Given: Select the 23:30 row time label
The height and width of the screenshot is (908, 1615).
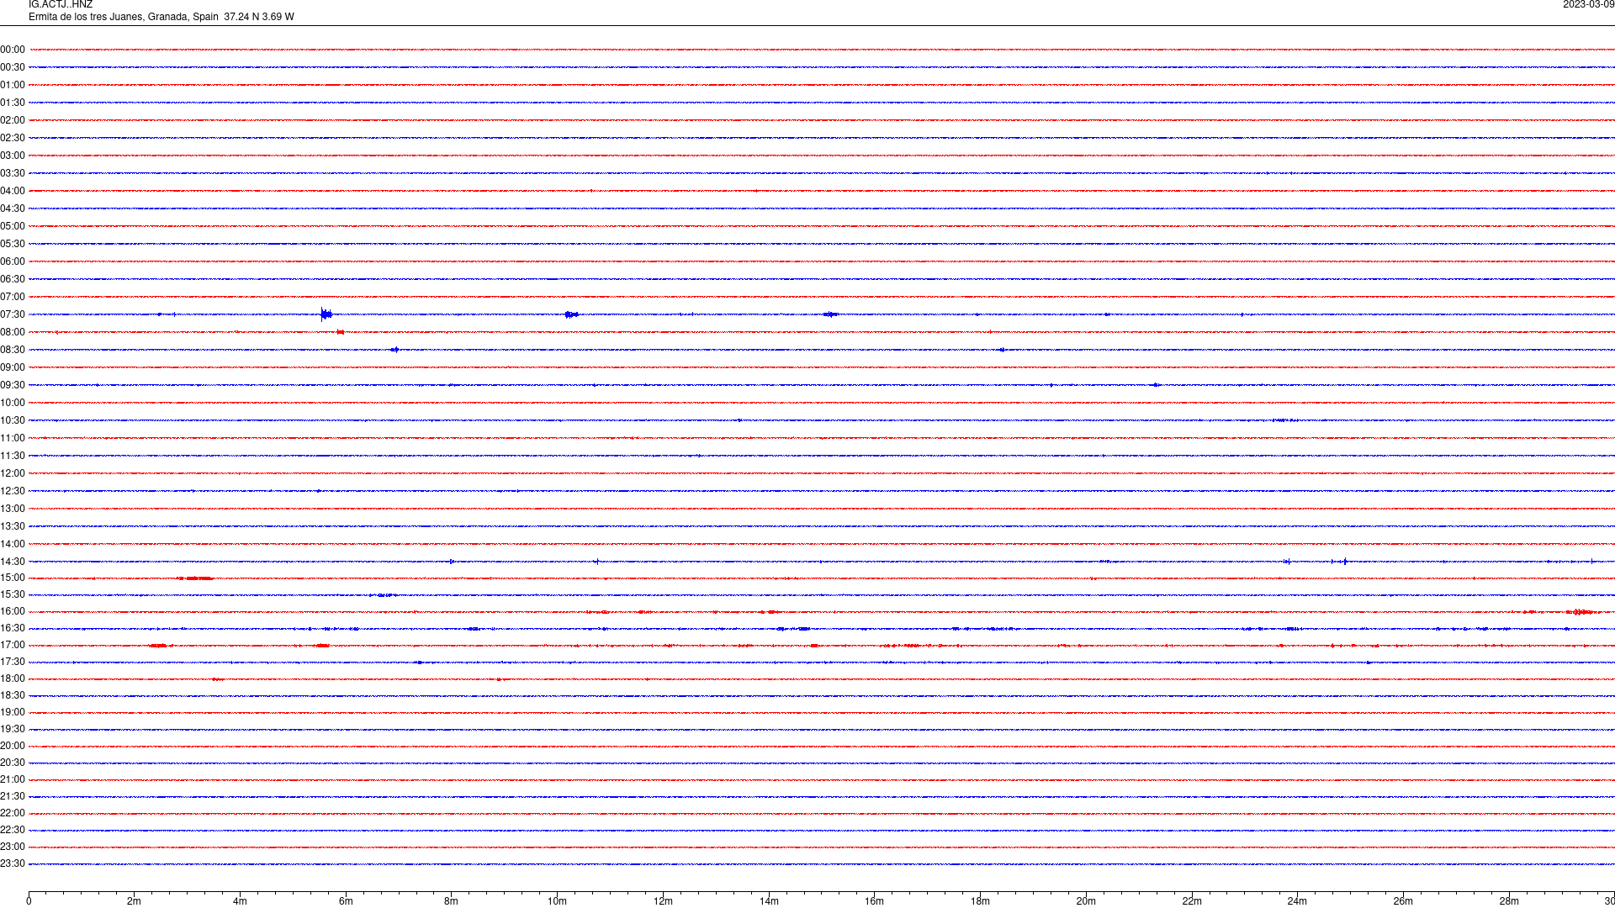Looking at the screenshot, I should (x=13, y=863).
